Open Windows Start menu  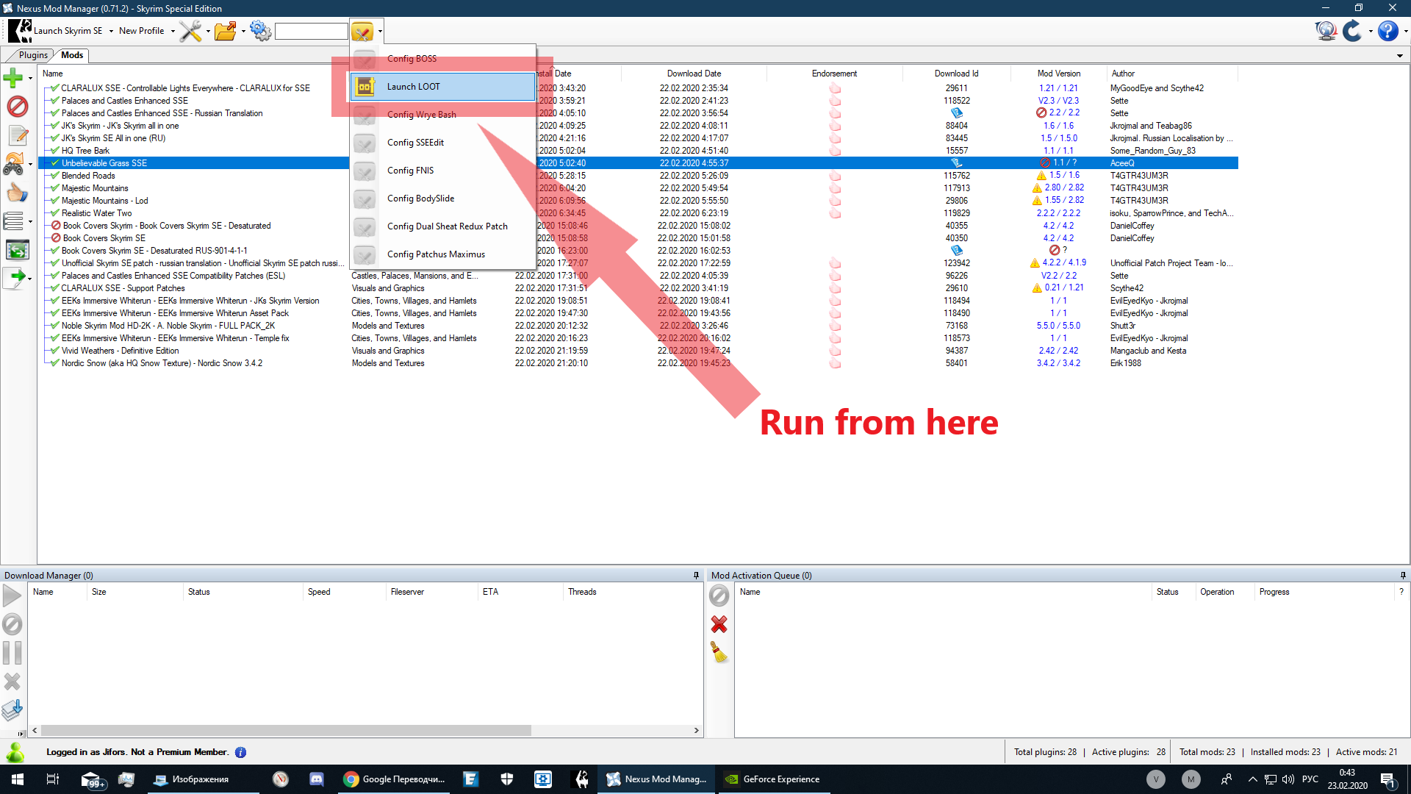coord(18,779)
